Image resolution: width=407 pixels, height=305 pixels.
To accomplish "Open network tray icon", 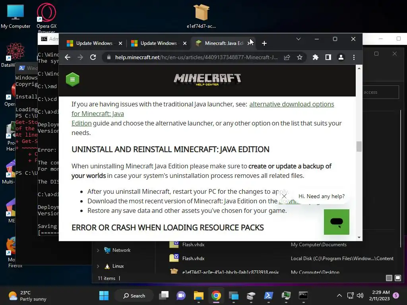I will [x=351, y=295].
